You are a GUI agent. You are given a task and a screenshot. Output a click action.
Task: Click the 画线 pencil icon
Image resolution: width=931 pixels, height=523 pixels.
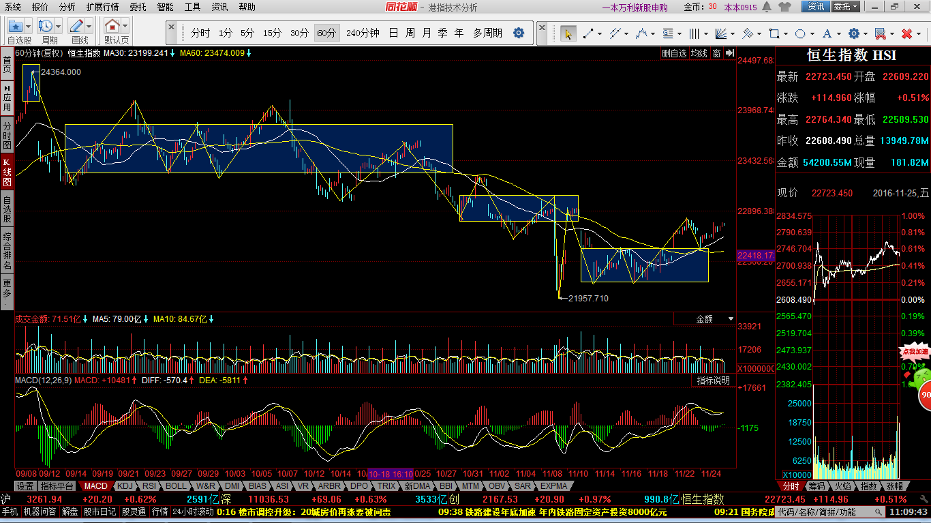tap(76, 27)
